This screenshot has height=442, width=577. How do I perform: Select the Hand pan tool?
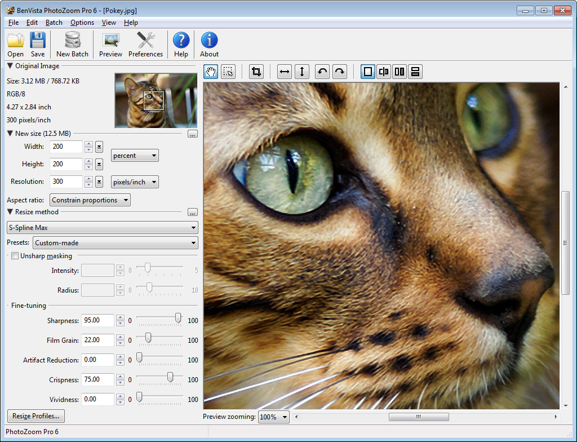(x=210, y=71)
